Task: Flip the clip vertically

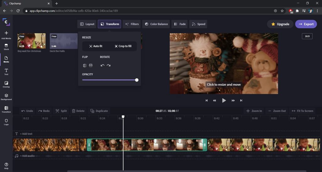Action: point(91,65)
